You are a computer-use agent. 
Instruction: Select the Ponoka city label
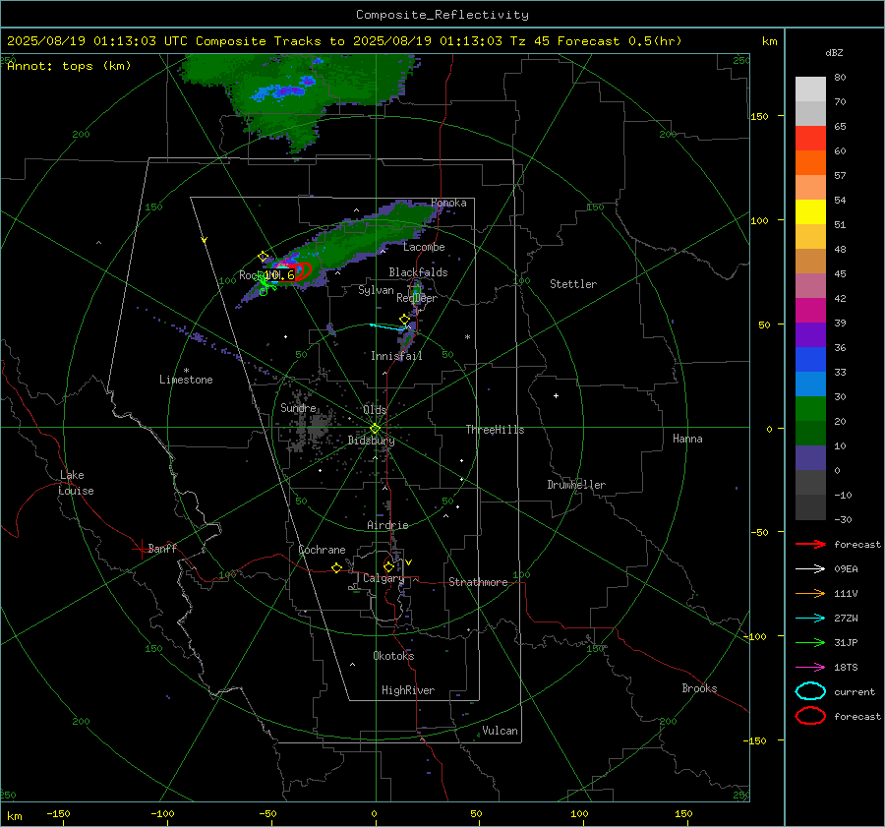[x=448, y=204]
